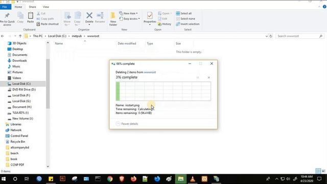Click Local Disk (C:) in address bar
327x184 pixels.
tap(57, 36)
